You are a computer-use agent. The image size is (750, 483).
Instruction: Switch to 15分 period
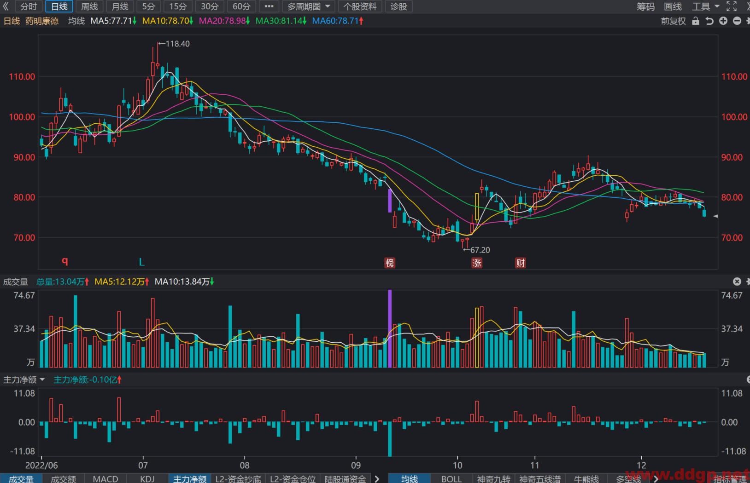click(x=178, y=6)
